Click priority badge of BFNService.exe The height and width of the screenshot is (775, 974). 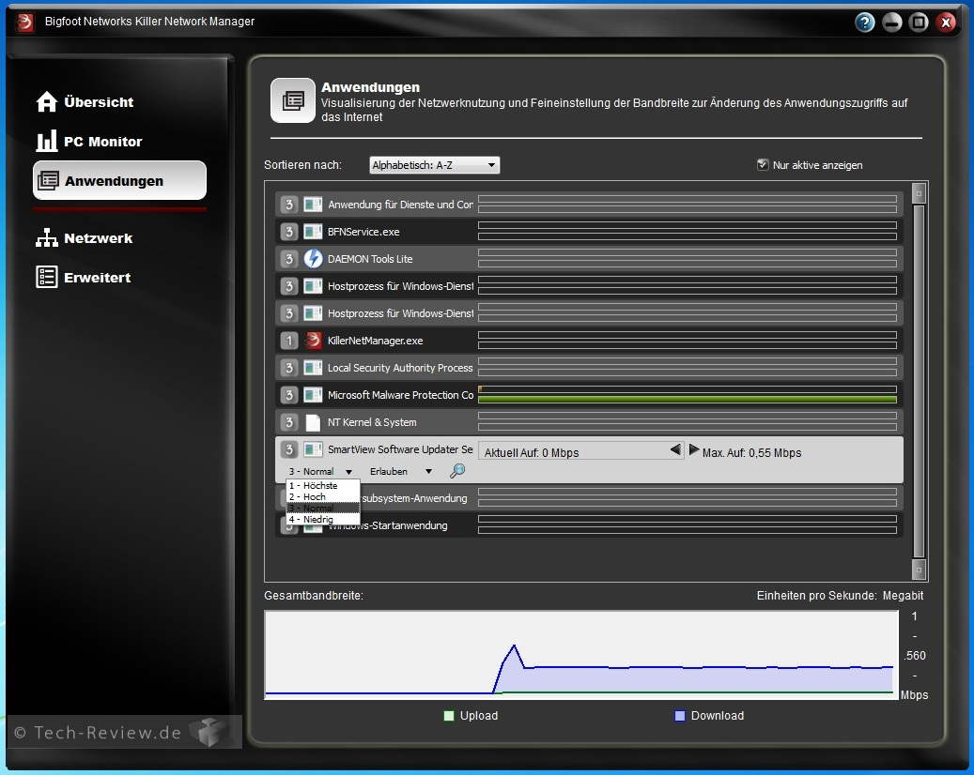pos(289,232)
